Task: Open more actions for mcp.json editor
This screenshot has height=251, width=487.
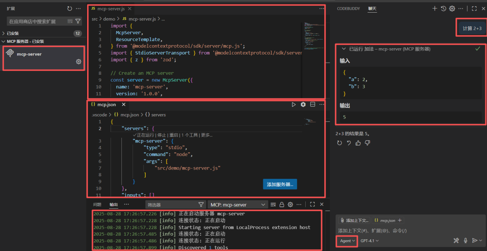Action: (322, 105)
